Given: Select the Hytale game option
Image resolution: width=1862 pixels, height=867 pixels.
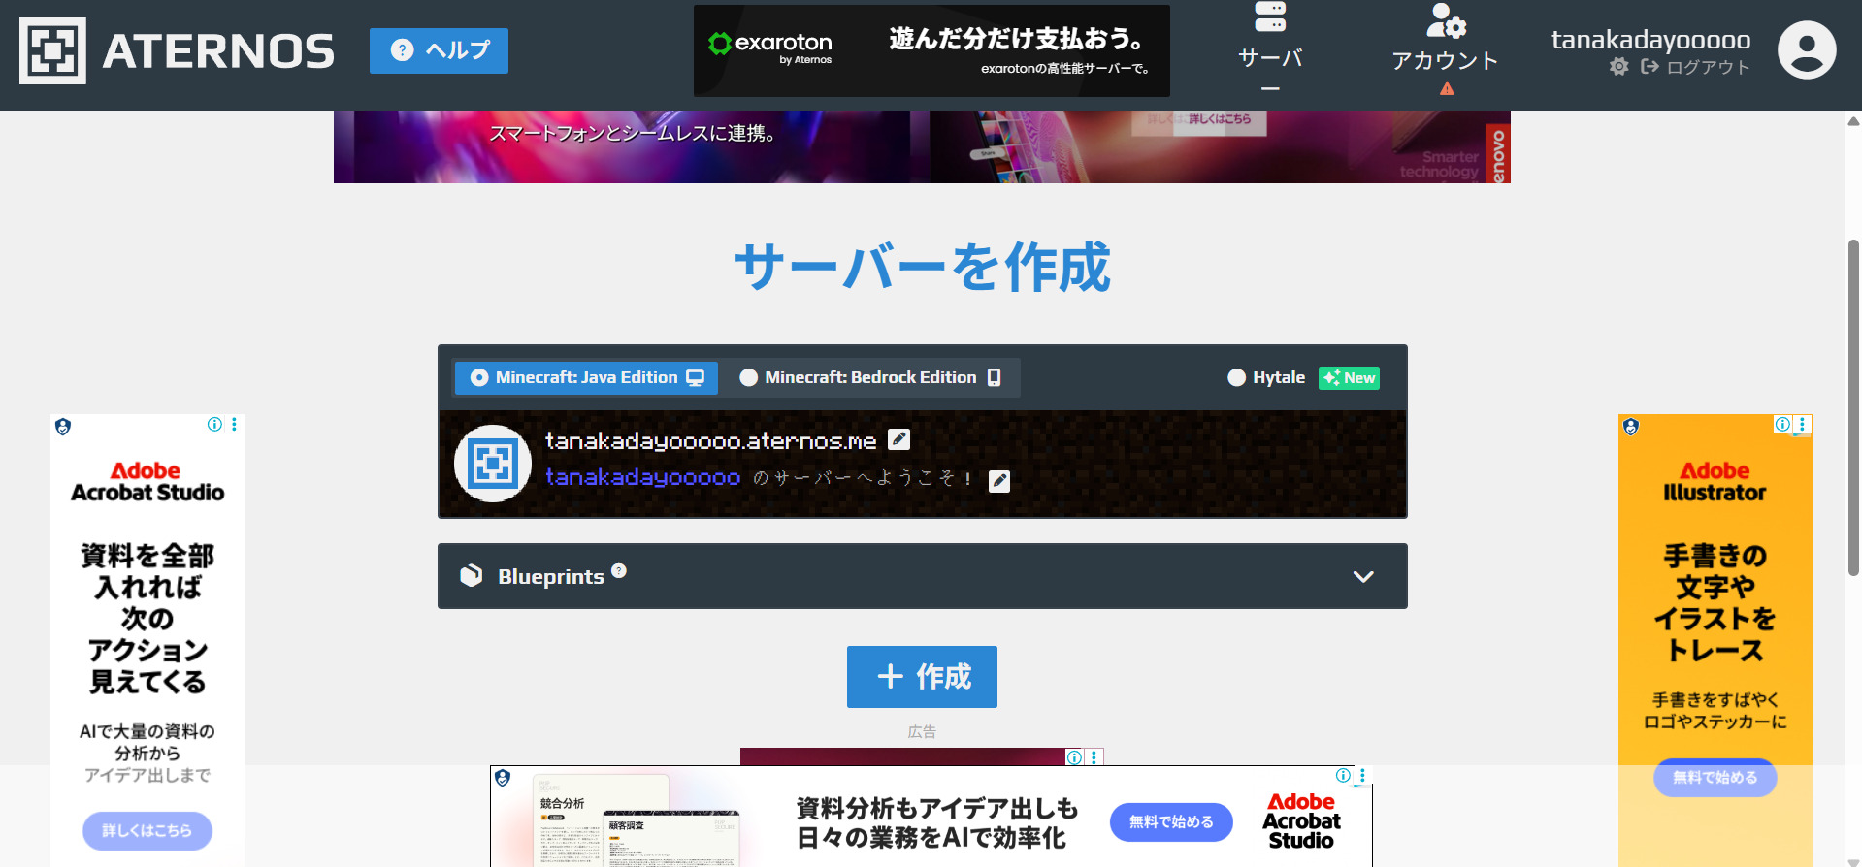Looking at the screenshot, I should [1267, 378].
